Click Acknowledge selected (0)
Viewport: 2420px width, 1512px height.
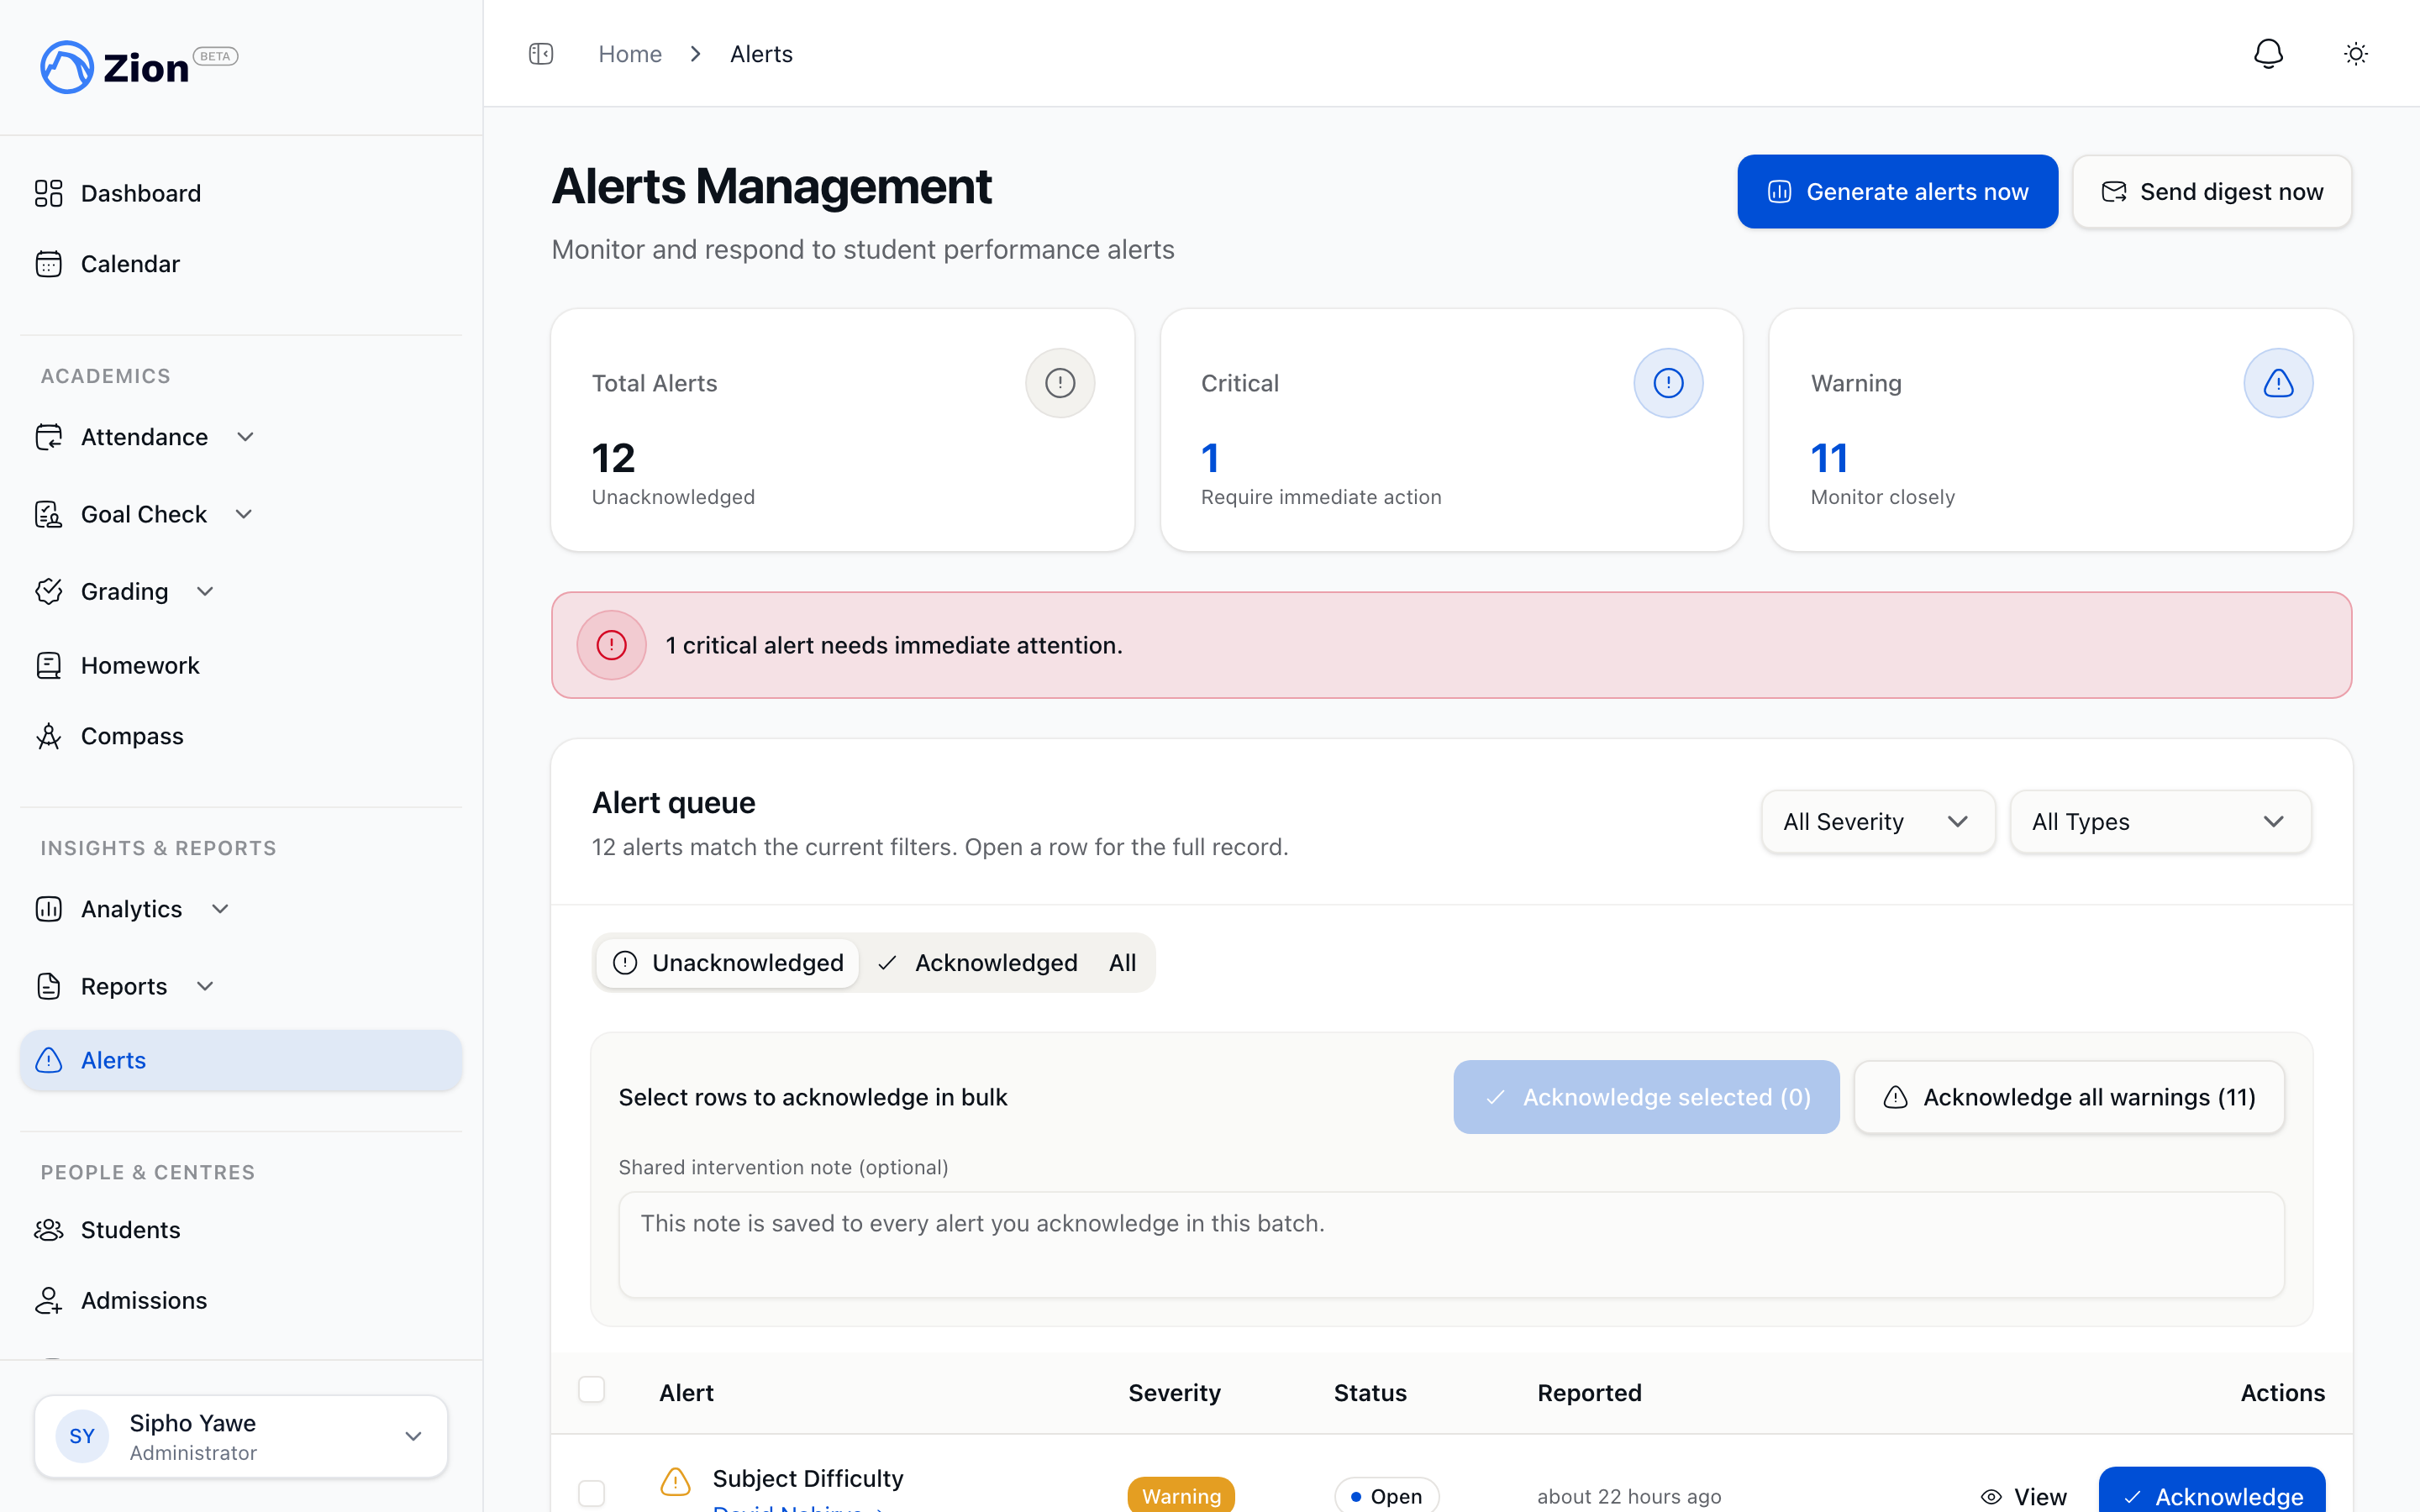pos(1646,1097)
